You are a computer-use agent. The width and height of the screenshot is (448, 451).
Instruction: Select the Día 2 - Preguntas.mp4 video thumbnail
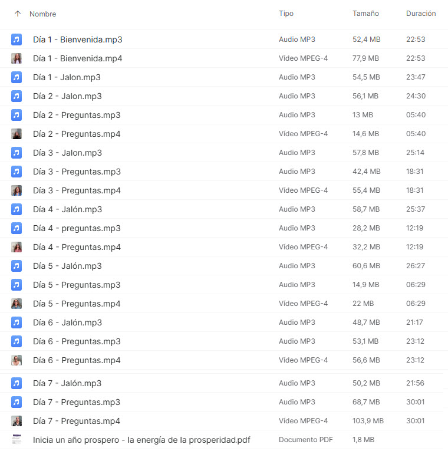point(17,134)
